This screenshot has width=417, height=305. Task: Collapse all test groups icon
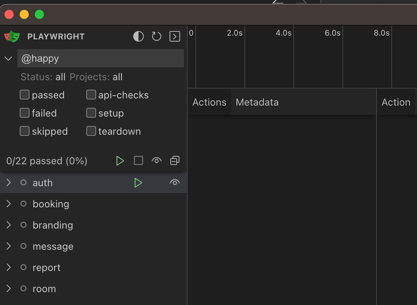click(175, 160)
